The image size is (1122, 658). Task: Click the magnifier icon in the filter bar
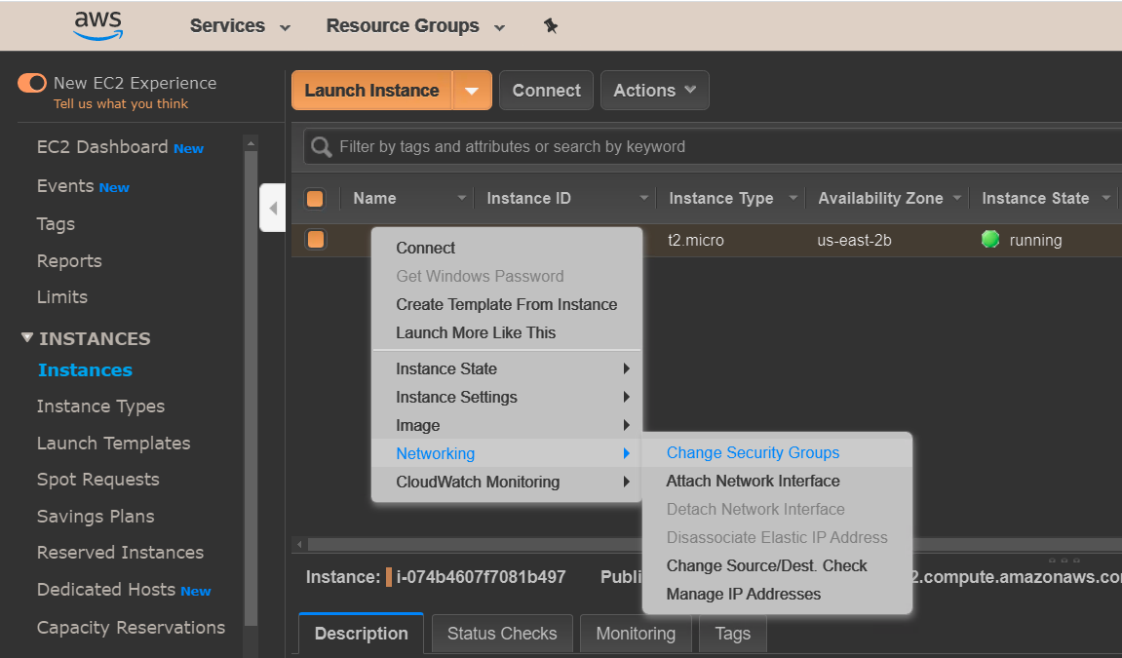(x=321, y=146)
